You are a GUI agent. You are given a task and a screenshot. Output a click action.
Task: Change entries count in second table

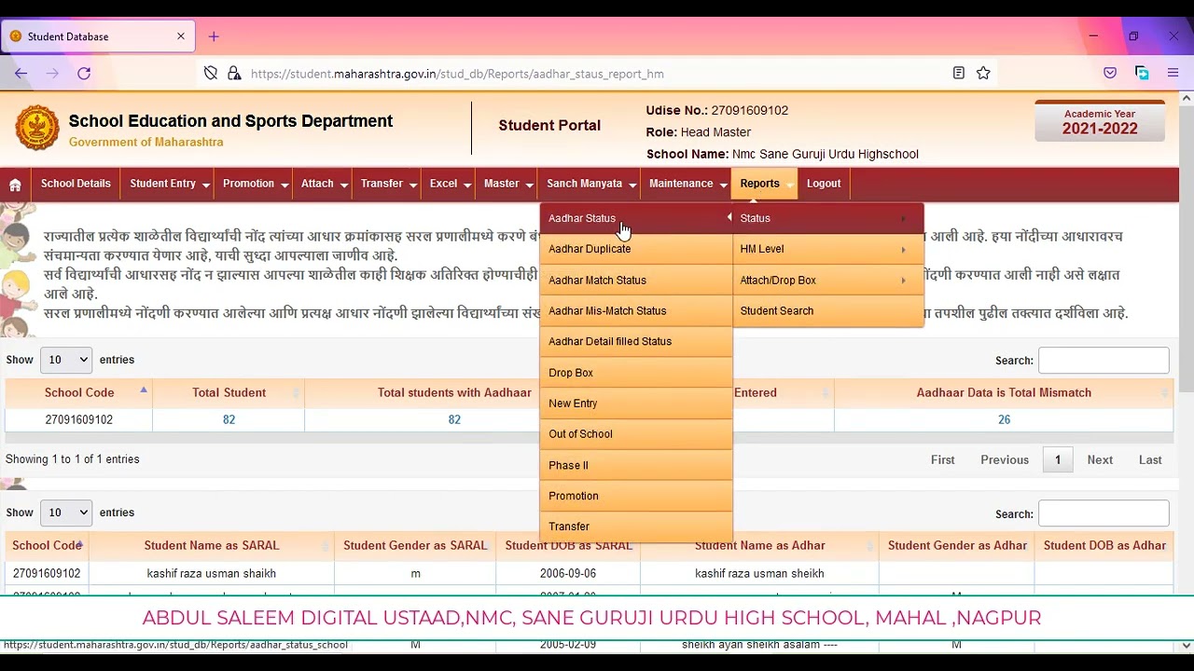(x=65, y=513)
